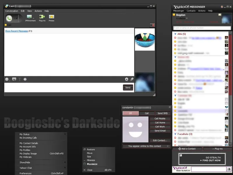Choose Minimize in the system menu
Viewport: 233px width, 175px height.
(x=91, y=160)
